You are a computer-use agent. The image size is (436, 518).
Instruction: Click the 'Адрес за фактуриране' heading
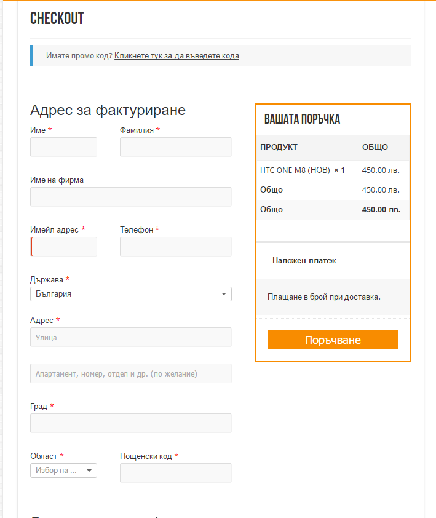tap(108, 110)
